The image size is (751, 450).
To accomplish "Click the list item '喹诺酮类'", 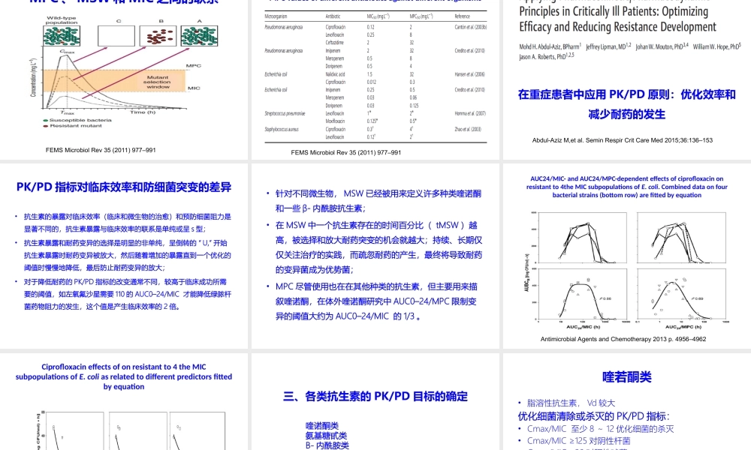I will click(322, 425).
